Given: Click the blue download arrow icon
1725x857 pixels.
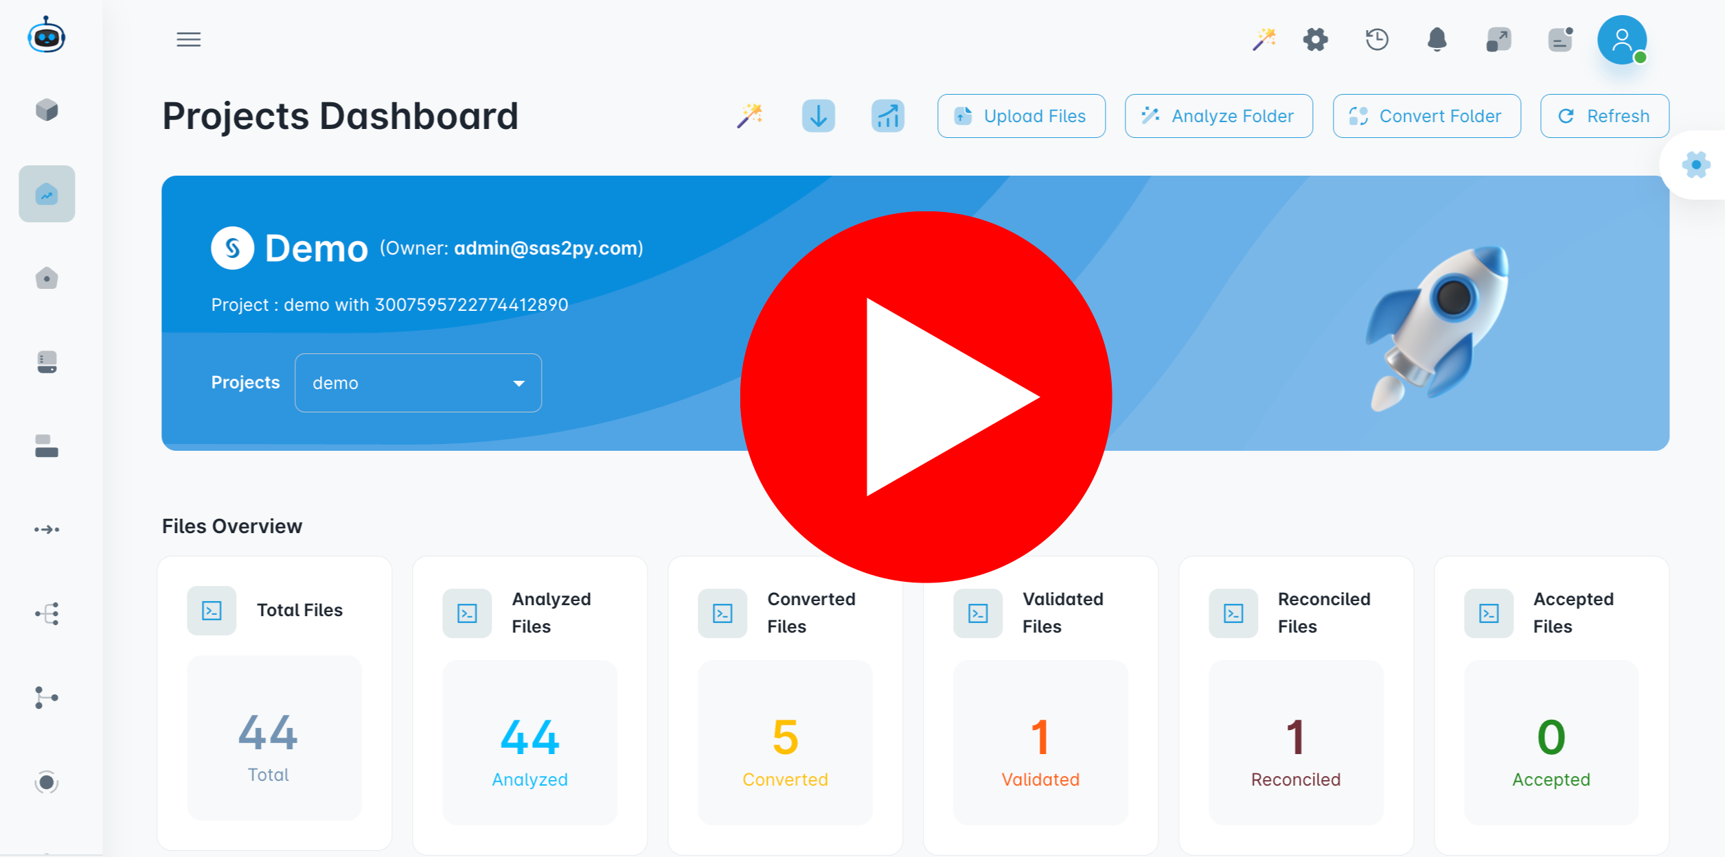Looking at the screenshot, I should (x=818, y=116).
